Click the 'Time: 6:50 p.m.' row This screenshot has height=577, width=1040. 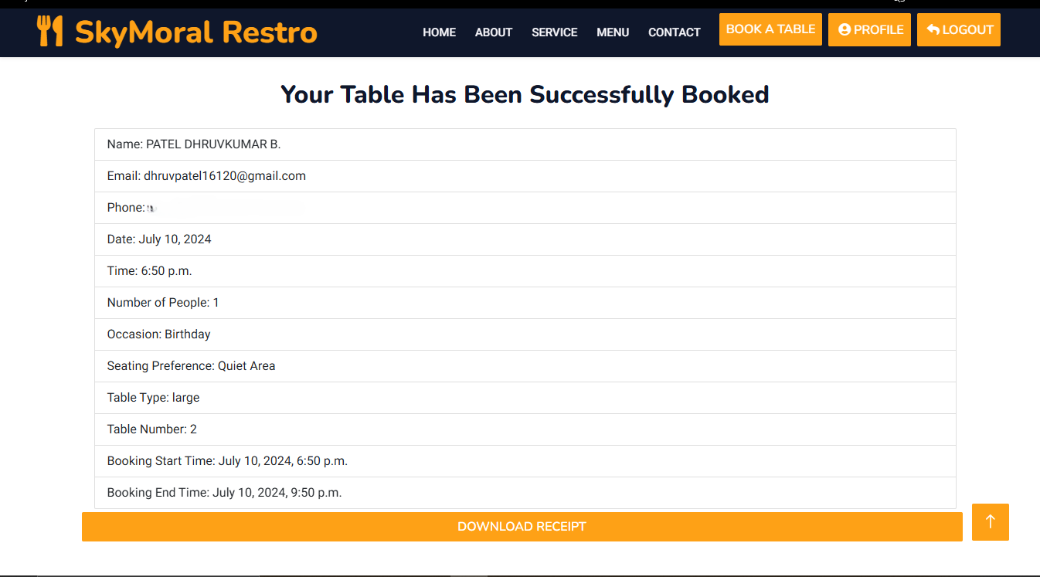click(x=525, y=271)
